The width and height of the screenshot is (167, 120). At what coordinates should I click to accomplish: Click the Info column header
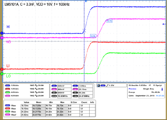(x=92, y=102)
